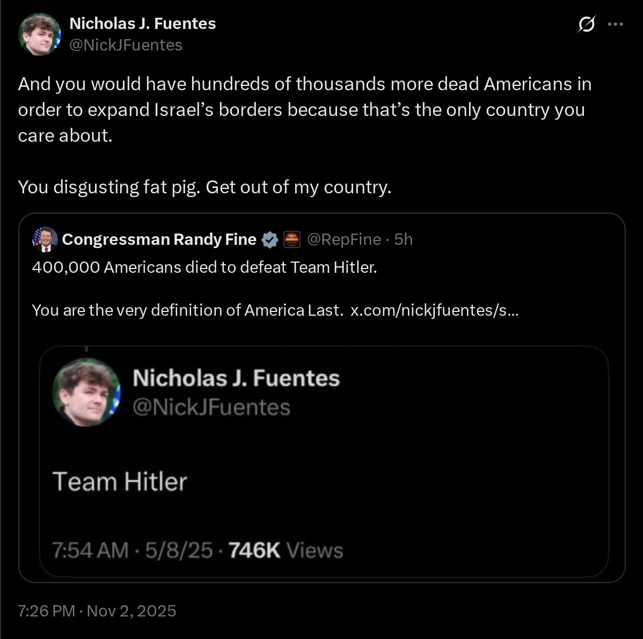Click the 7:54 AM · 5/8/25 date in screenshot
The image size is (643, 639).
click(133, 550)
